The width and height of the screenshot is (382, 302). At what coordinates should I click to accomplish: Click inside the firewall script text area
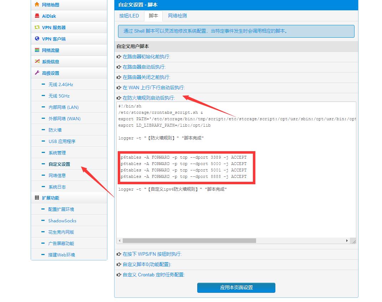click(x=235, y=213)
